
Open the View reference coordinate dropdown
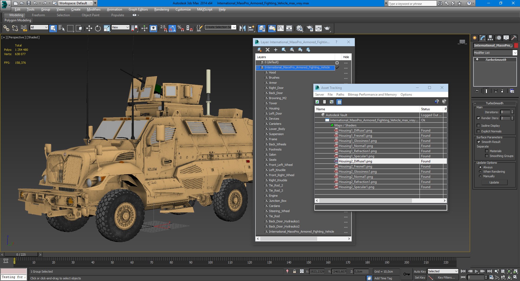coord(120,27)
